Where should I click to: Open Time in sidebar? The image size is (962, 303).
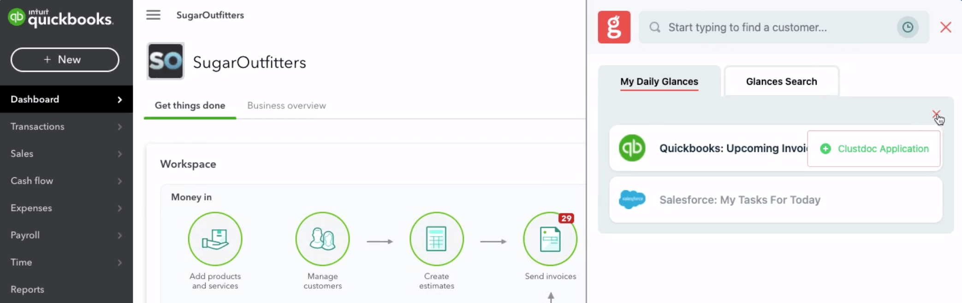pyautogui.click(x=66, y=262)
